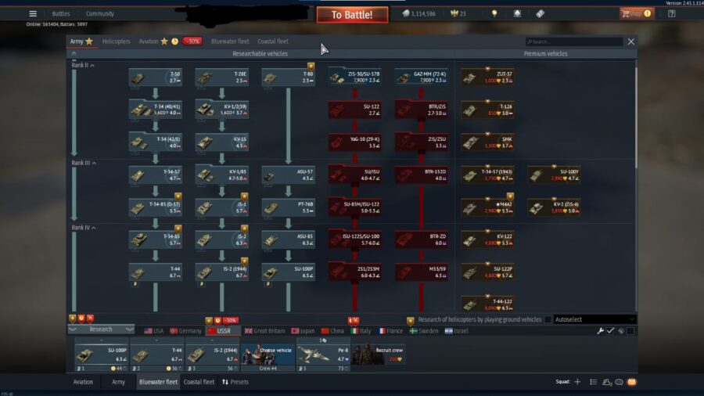Select the locked BTR-152D vehicle card
Image resolution: width=704 pixels, height=396 pixels.
[421, 175]
